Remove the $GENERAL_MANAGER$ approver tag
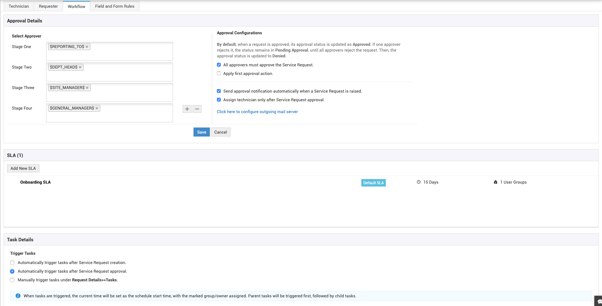Image resolution: width=602 pixels, height=306 pixels. (x=97, y=108)
